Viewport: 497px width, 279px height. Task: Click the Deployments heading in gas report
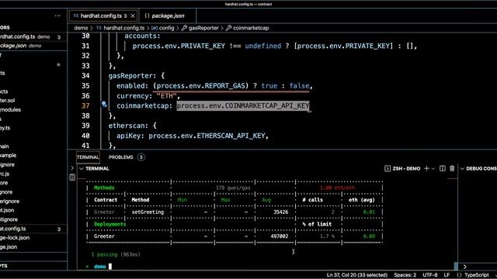pyautogui.click(x=109, y=224)
